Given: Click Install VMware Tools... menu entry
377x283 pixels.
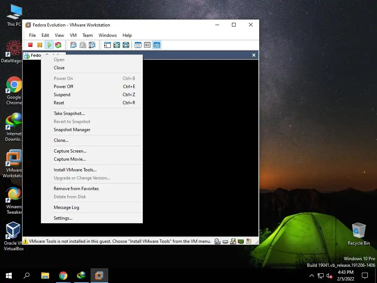Looking at the screenshot, I should click(92, 170).
